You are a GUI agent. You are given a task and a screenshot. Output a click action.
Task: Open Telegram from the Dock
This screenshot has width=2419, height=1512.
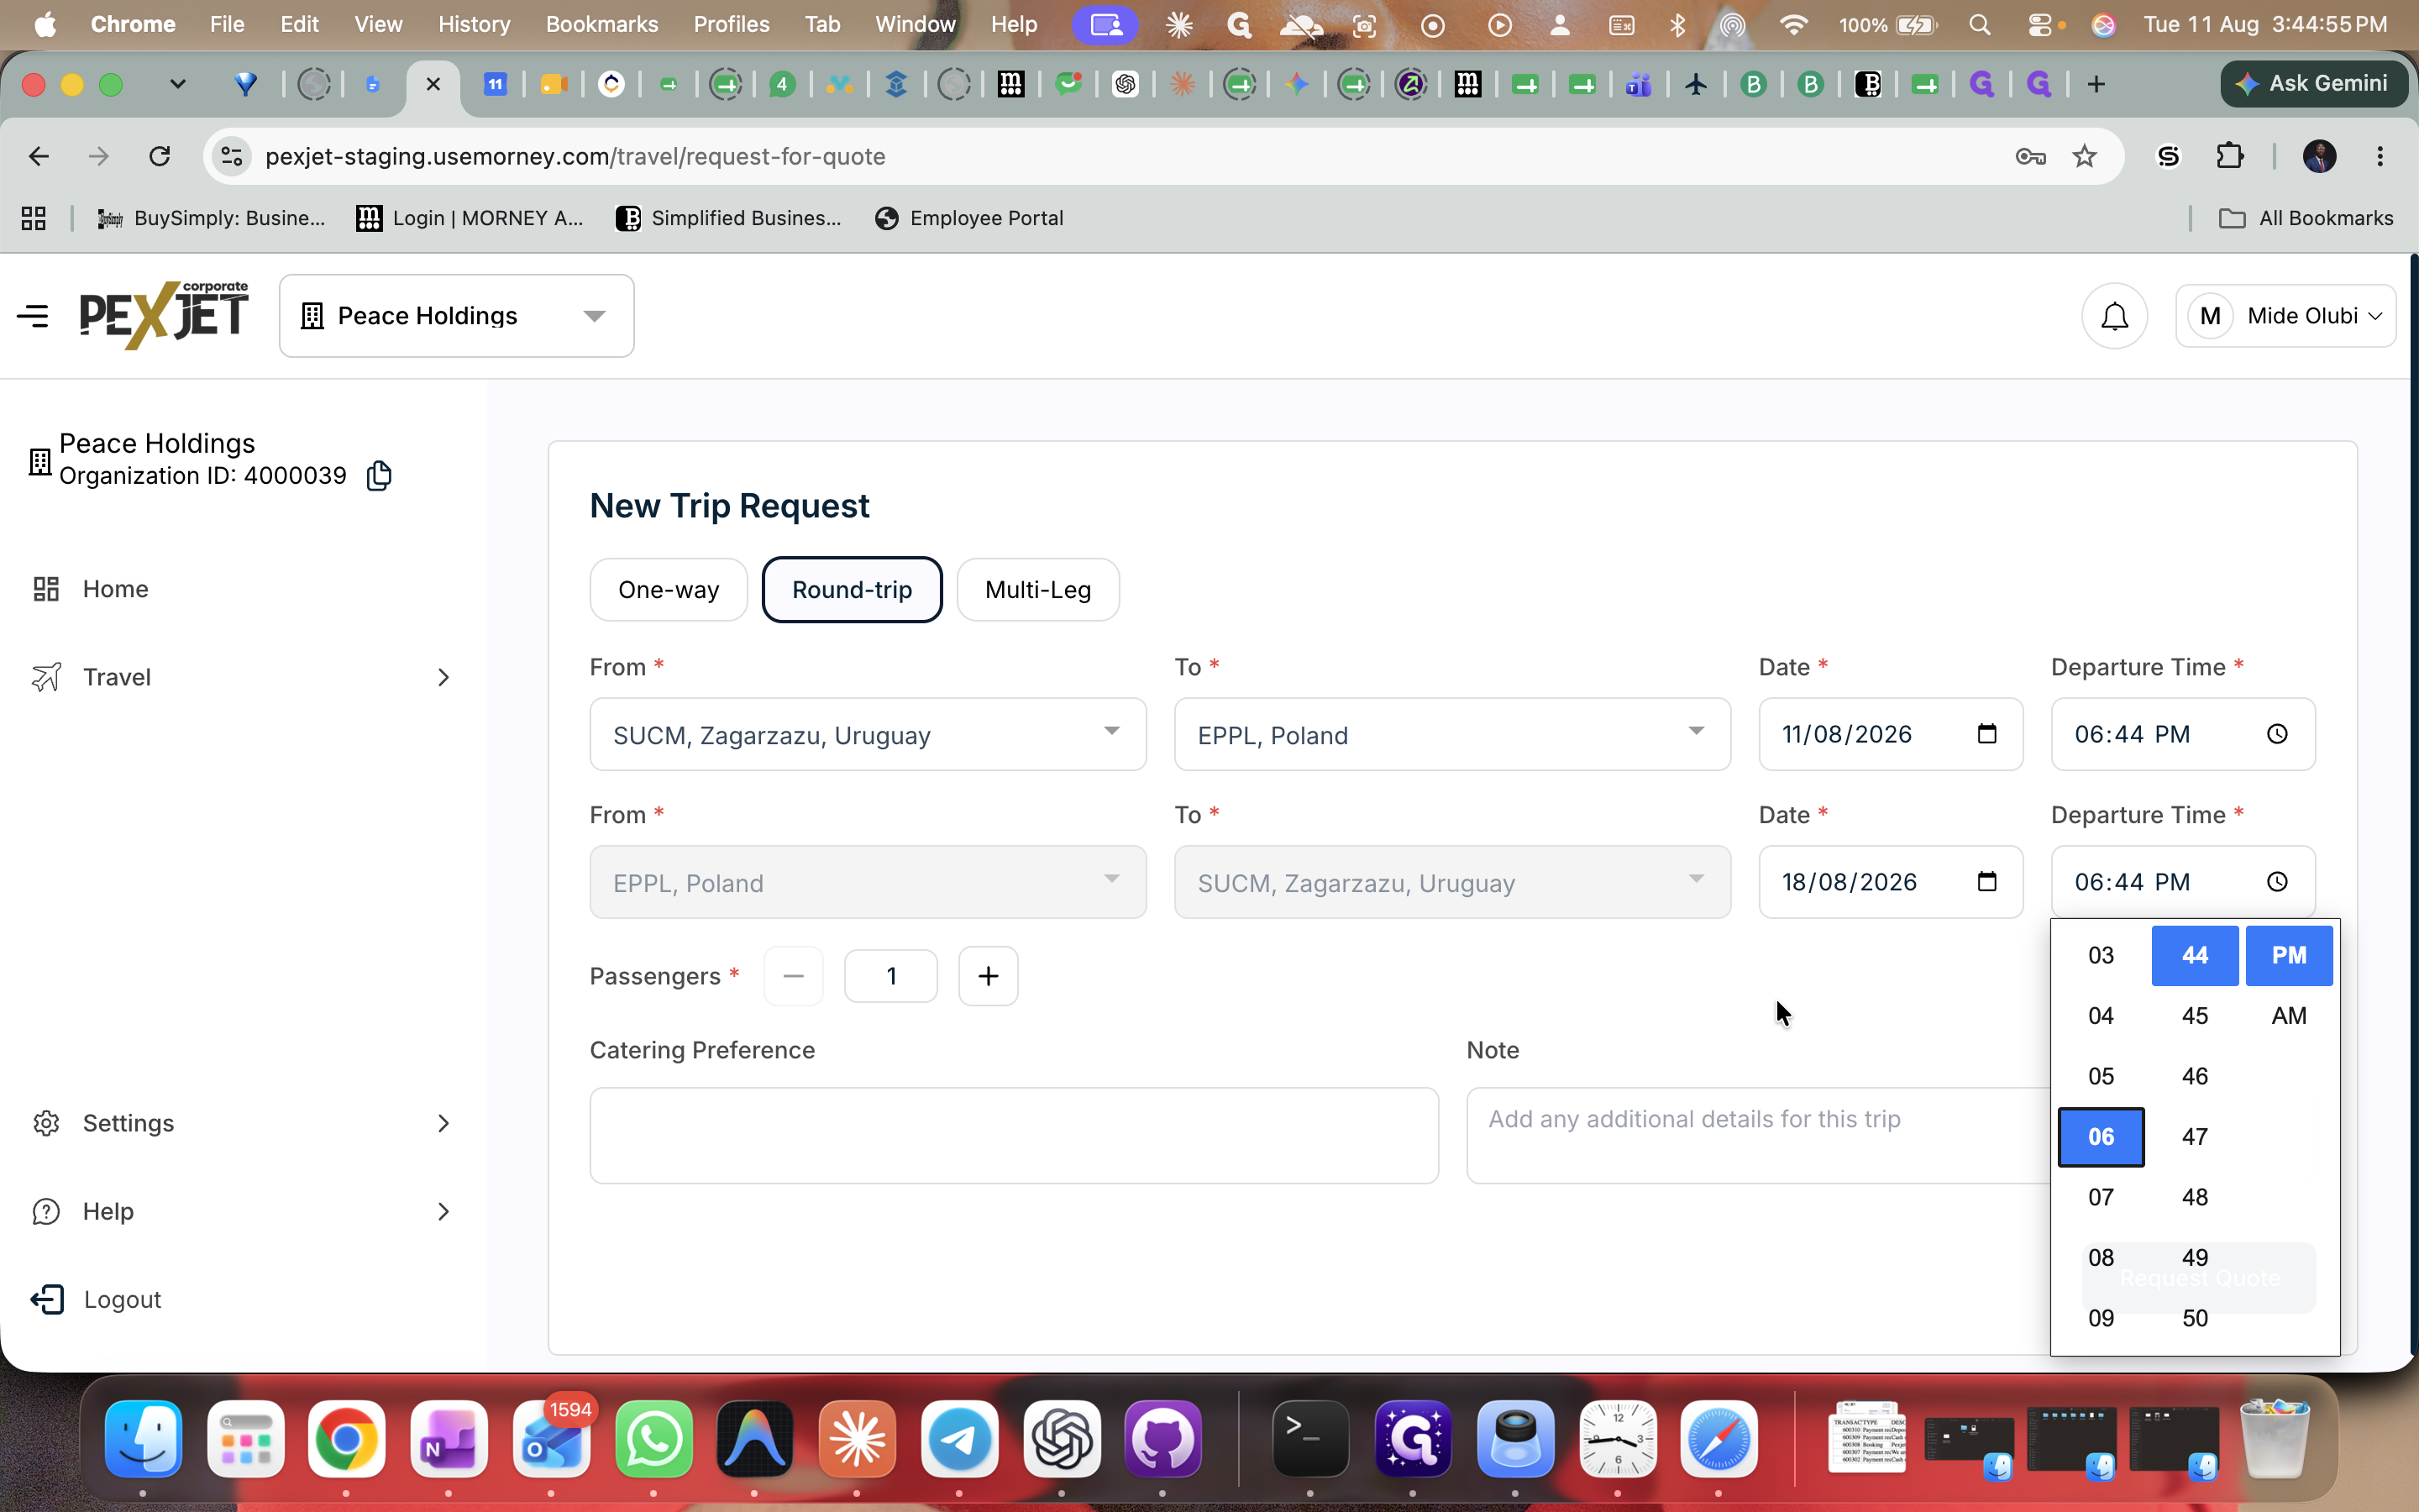[x=959, y=1439]
